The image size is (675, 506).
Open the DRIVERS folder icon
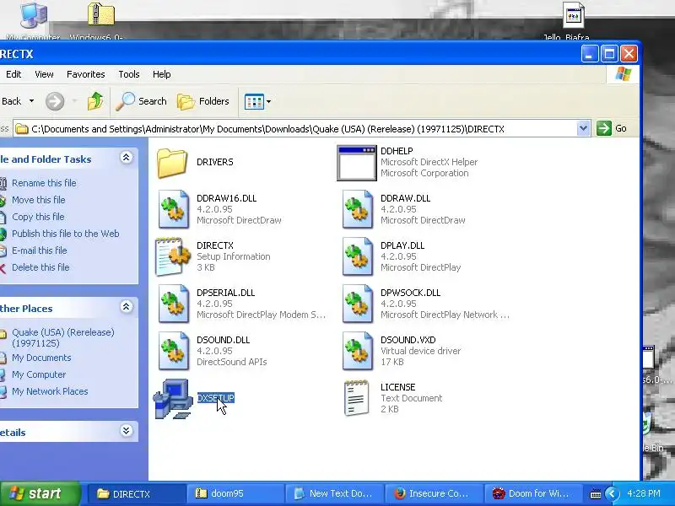pos(172,163)
